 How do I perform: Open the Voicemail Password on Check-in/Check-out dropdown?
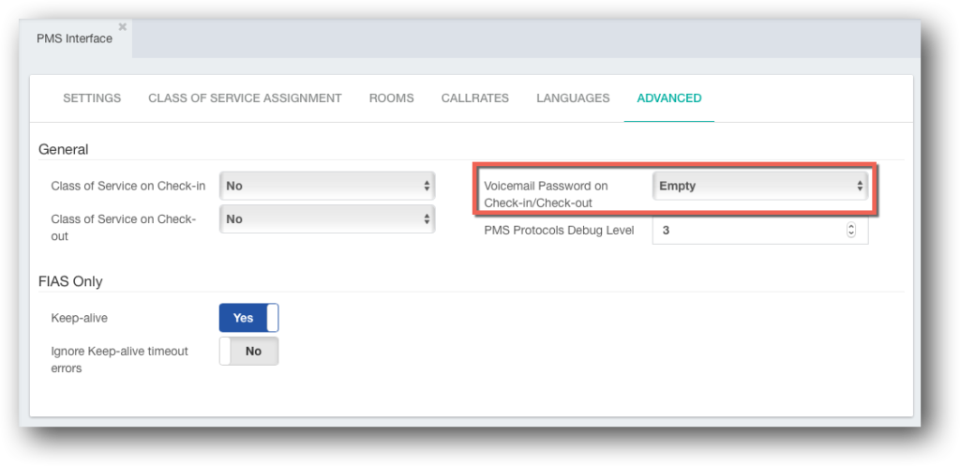pyautogui.click(x=759, y=187)
